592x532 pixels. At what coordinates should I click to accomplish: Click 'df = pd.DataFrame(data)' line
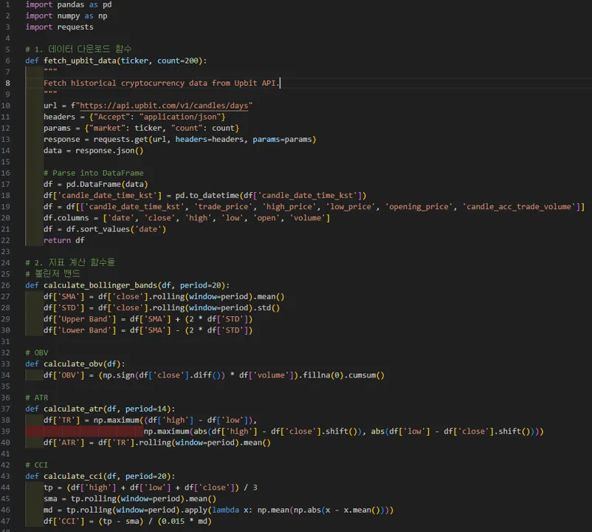(x=95, y=185)
